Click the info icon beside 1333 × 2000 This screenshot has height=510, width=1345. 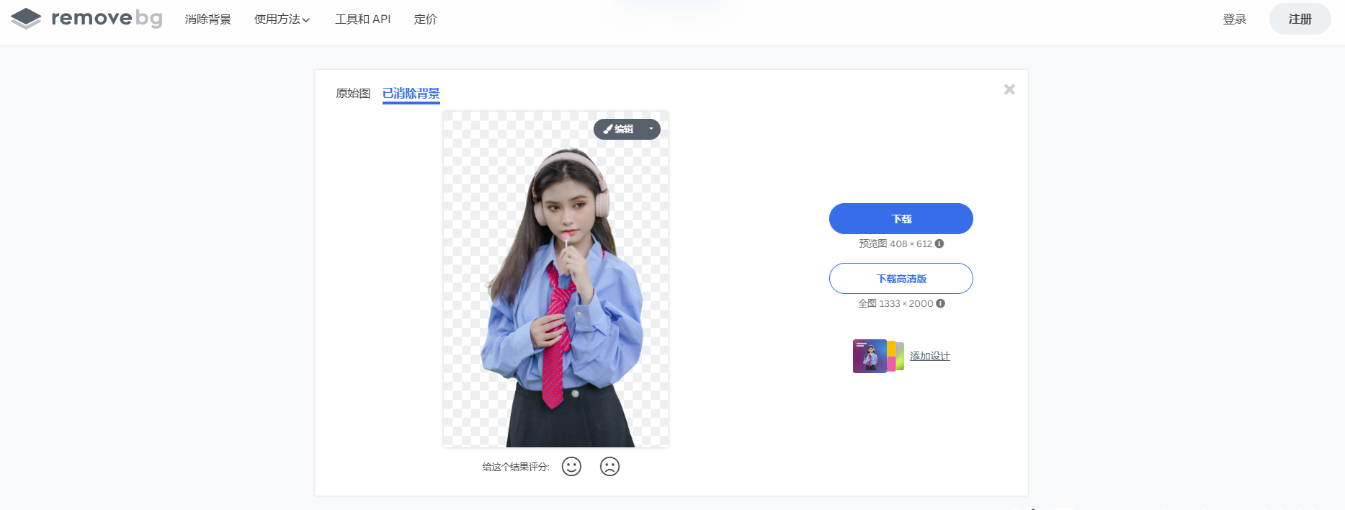pyautogui.click(x=941, y=303)
